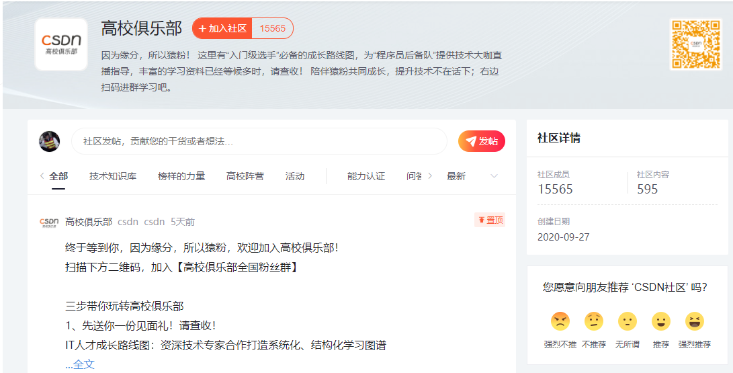Click the line 三步带你玩转高校俱乐部
This screenshot has width=733, height=373.
(x=125, y=306)
